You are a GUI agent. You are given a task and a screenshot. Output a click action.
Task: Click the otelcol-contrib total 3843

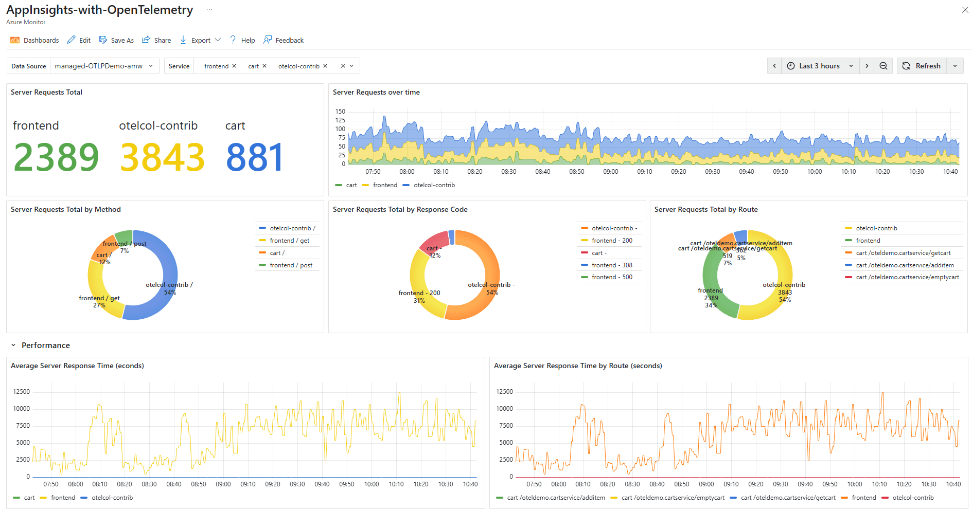coord(163,157)
